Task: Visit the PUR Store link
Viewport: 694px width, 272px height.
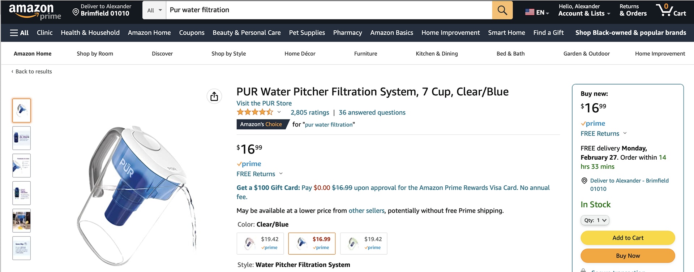Action: pyautogui.click(x=264, y=103)
